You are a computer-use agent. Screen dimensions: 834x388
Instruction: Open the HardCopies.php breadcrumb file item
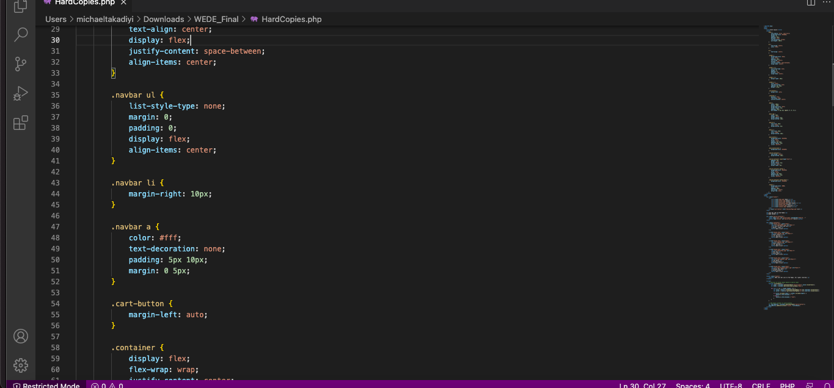pos(285,19)
